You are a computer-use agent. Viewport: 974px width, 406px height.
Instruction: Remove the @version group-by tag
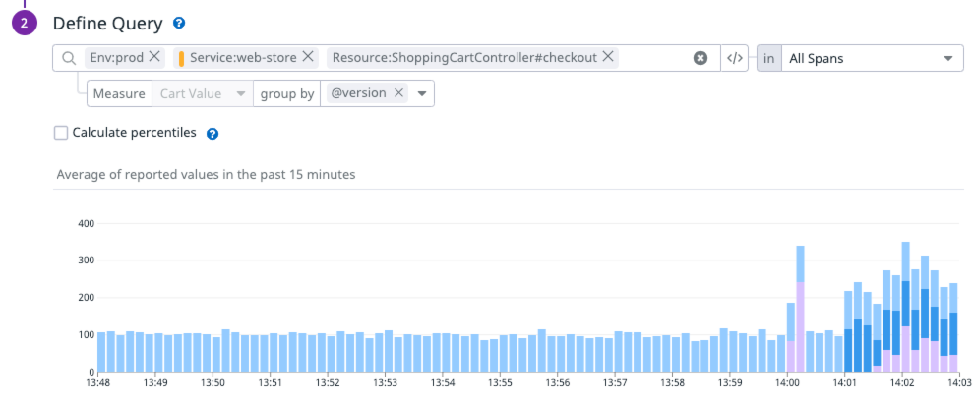[398, 93]
